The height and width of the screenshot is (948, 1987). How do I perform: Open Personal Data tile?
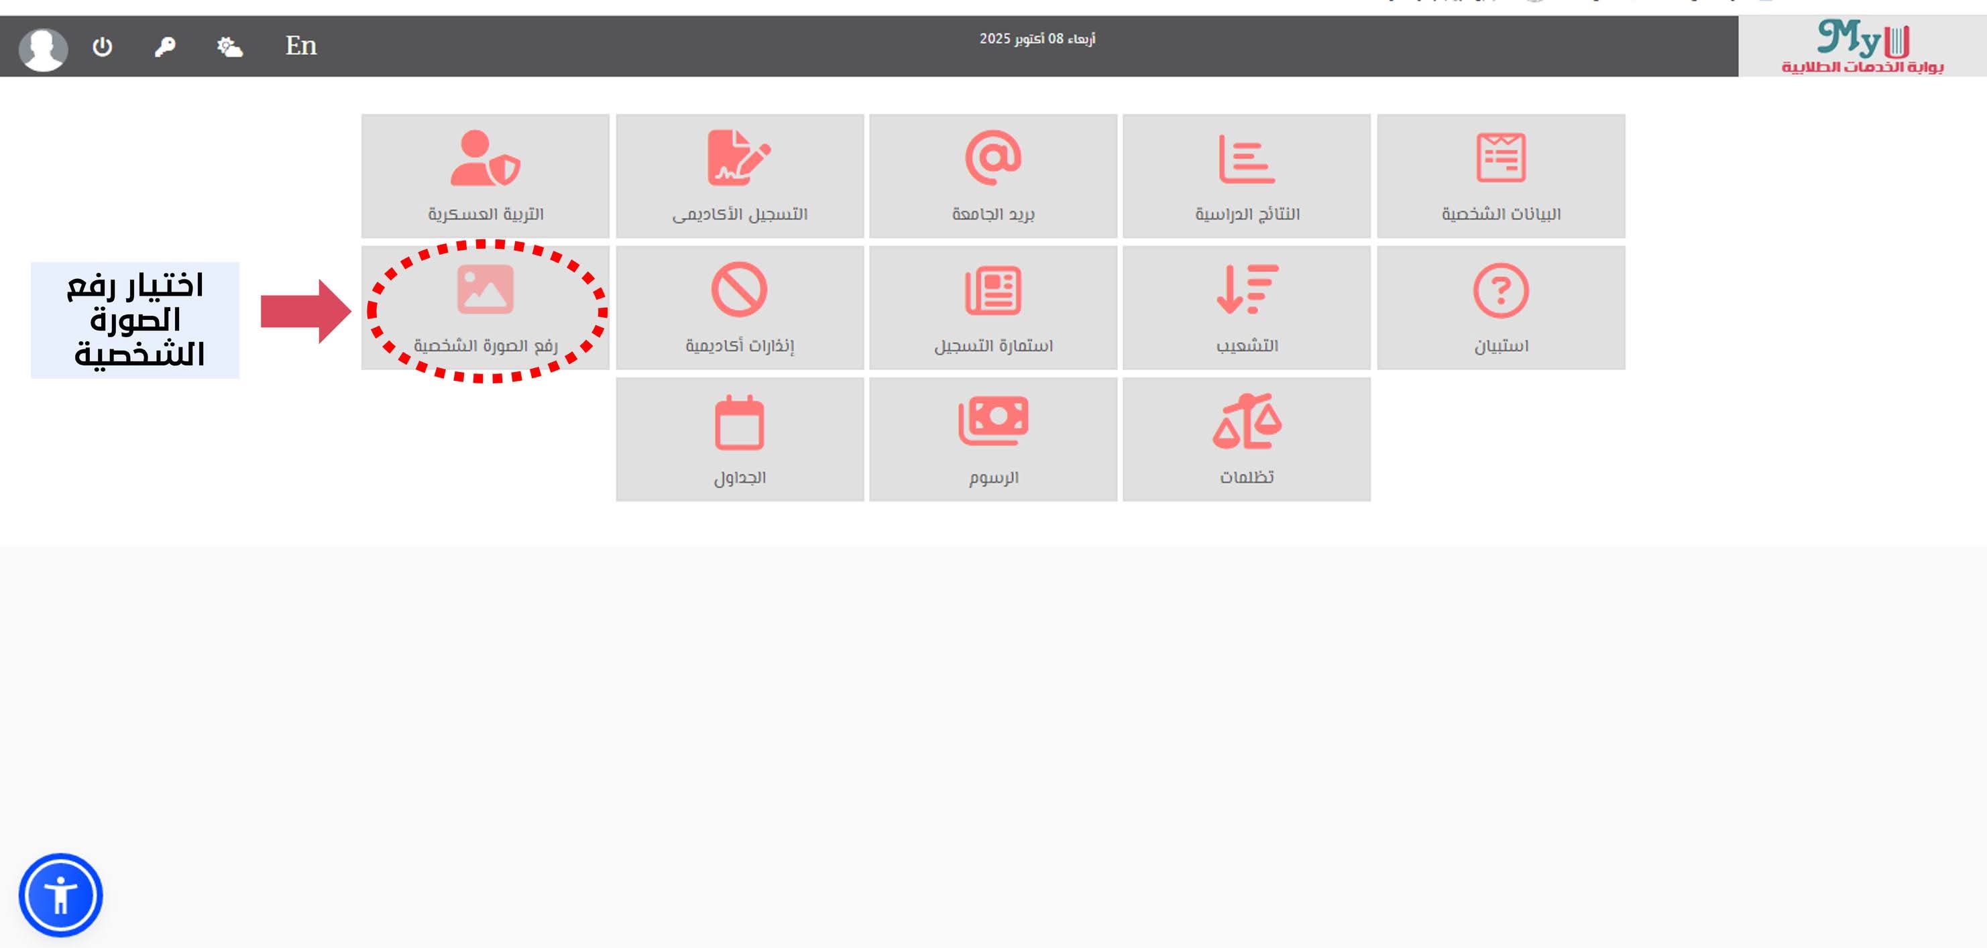tap(1500, 176)
